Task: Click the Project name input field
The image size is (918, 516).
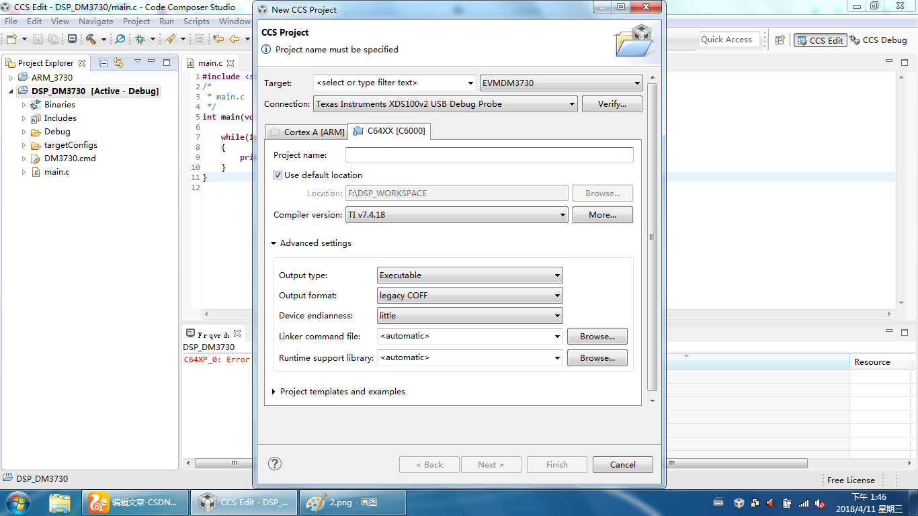Action: click(x=489, y=155)
